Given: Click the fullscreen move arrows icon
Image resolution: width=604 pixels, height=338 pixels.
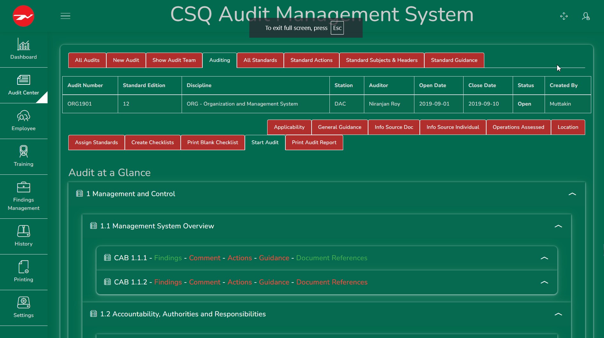Looking at the screenshot, I should tap(564, 16).
